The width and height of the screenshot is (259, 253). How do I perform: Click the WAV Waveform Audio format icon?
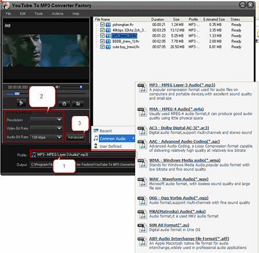[x=142, y=182]
